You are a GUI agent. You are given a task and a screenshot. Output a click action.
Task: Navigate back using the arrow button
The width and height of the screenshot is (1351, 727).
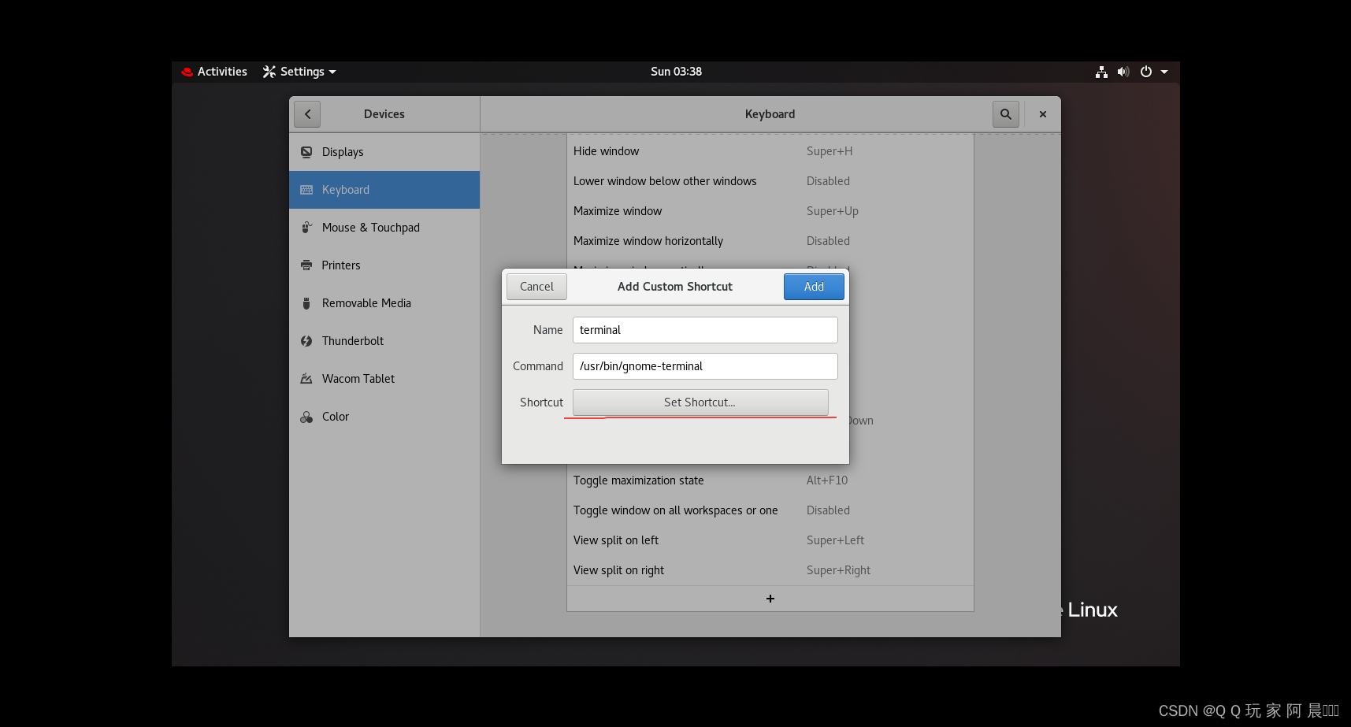pos(307,113)
